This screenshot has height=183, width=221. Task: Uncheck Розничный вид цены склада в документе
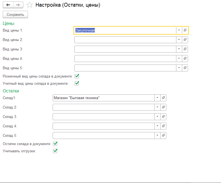pyautogui.click(x=77, y=76)
